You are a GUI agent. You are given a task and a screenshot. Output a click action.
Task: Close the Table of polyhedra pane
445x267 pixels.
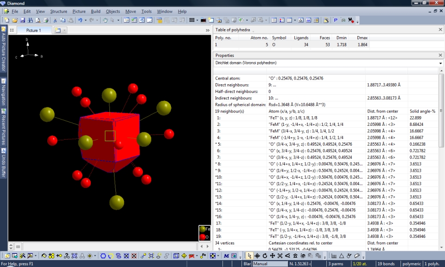pos(440,30)
